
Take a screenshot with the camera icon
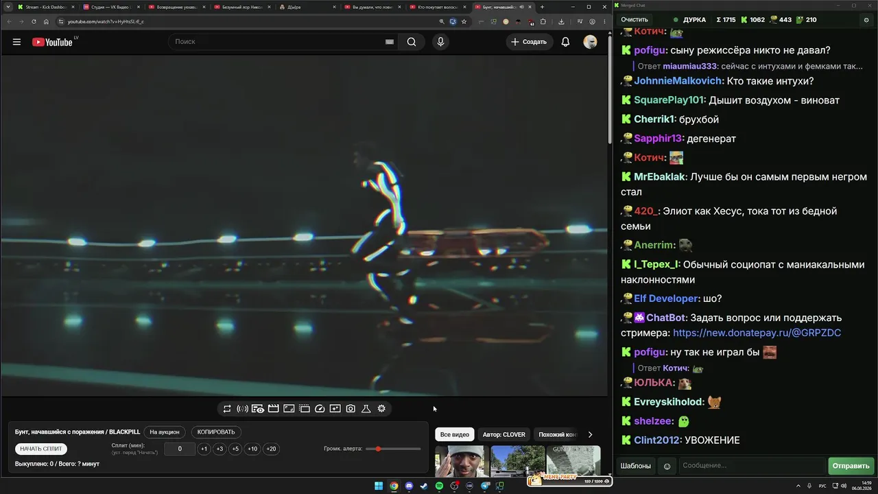pyautogui.click(x=351, y=409)
